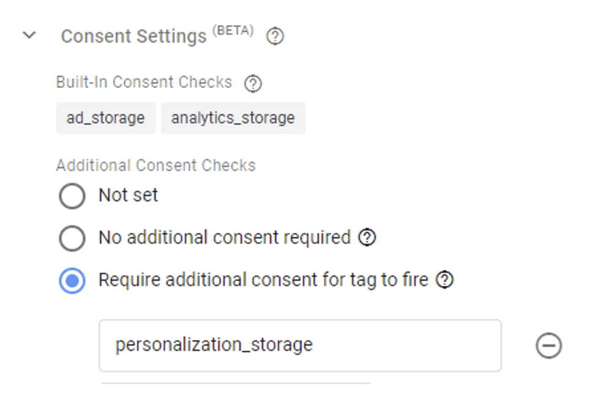Image resolution: width=590 pixels, height=406 pixels.
Task: Click the Consent Settings section heading
Action: pos(133,37)
